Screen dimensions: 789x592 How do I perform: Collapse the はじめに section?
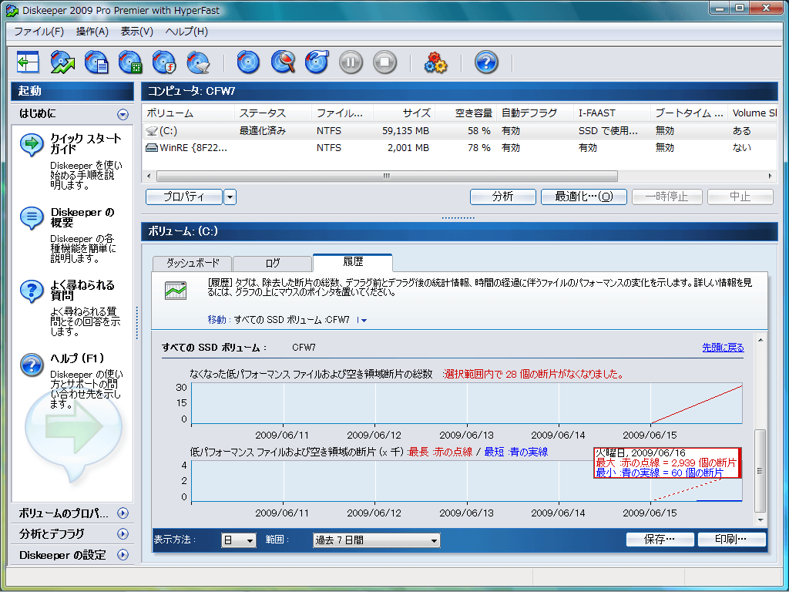click(123, 114)
